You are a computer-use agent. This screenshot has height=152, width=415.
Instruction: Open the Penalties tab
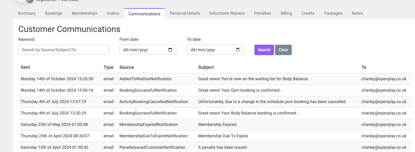pos(263,13)
